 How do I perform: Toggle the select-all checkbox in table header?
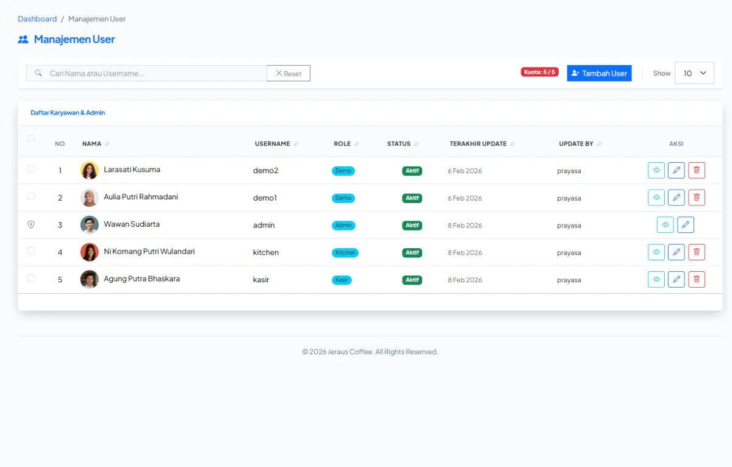coord(31,139)
